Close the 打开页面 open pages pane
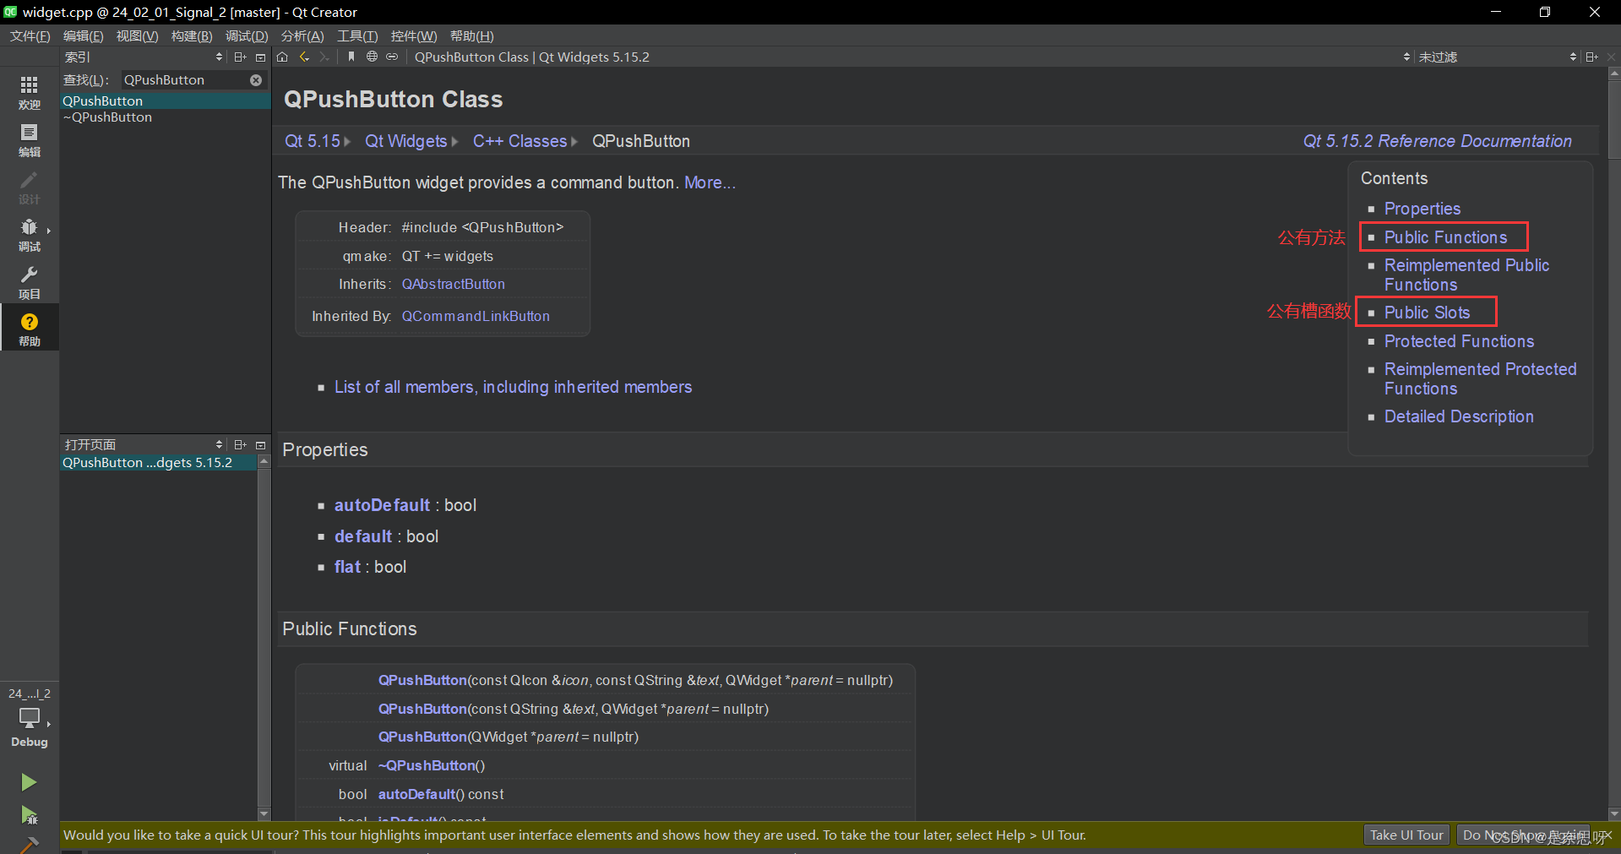 point(261,444)
